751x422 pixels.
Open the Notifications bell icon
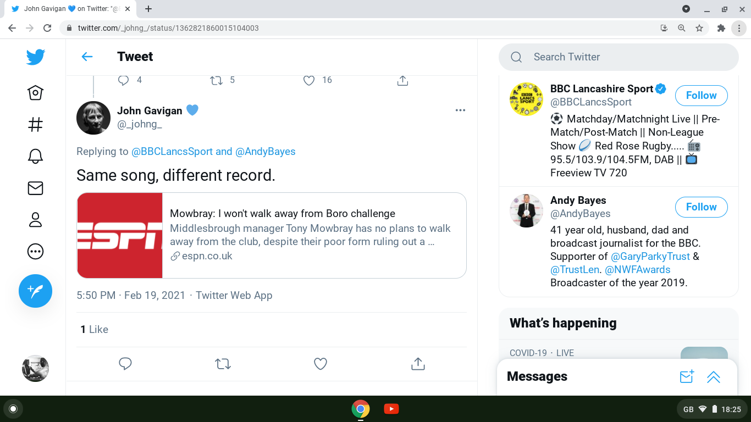point(35,156)
